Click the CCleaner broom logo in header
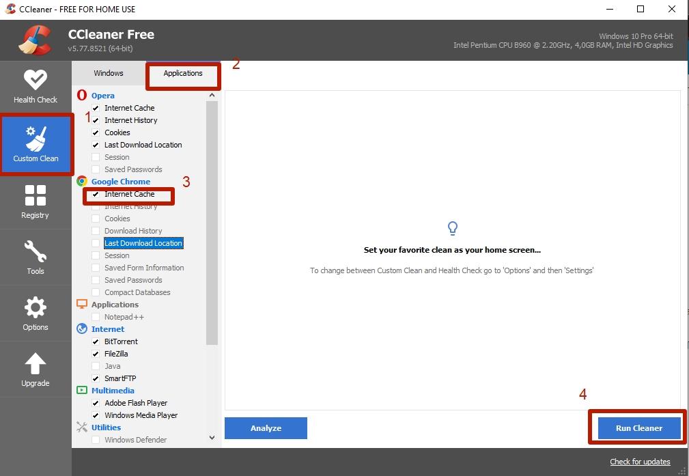The width and height of the screenshot is (689, 476). coord(35,40)
